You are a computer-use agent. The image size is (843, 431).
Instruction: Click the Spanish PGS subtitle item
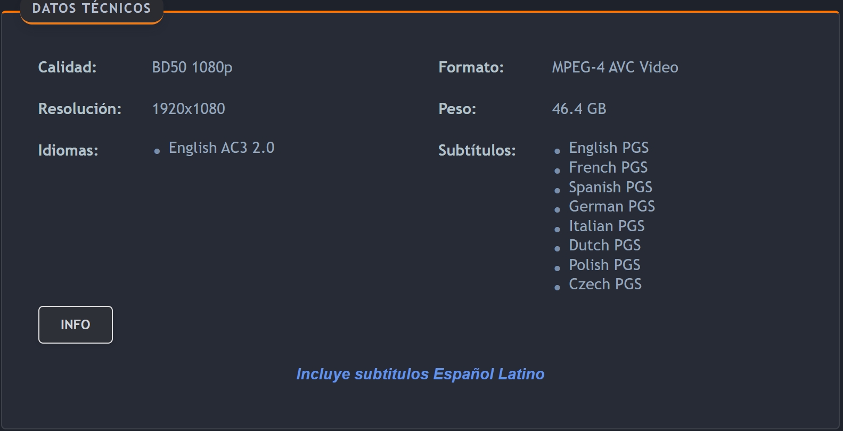coord(610,187)
